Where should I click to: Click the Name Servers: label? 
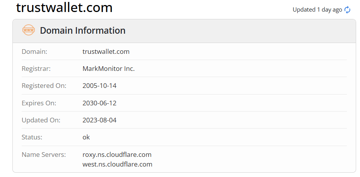[44, 155]
